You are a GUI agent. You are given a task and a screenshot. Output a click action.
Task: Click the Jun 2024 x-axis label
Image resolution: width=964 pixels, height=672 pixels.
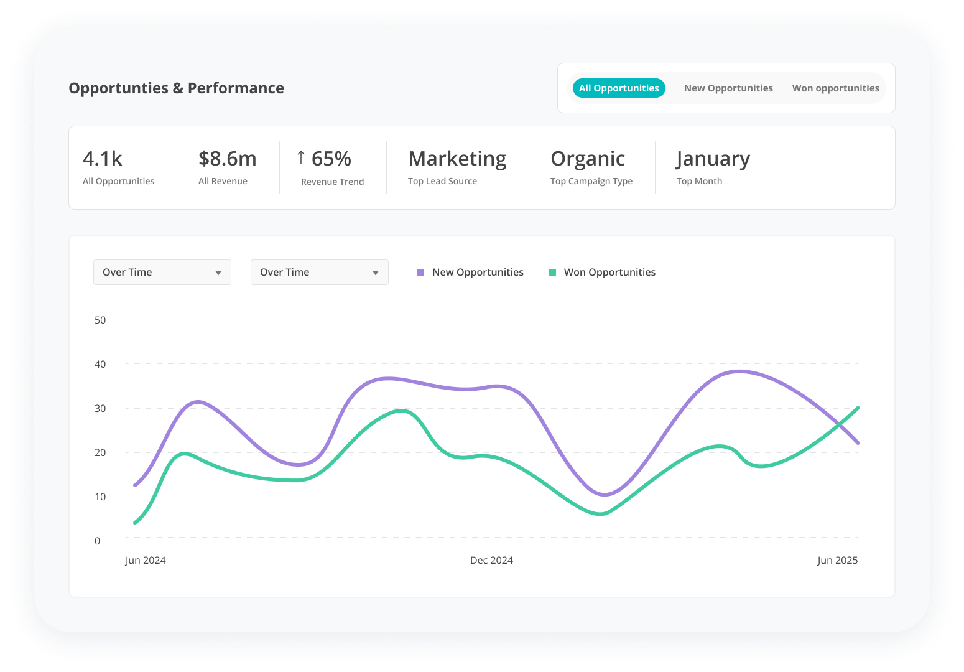[146, 560]
